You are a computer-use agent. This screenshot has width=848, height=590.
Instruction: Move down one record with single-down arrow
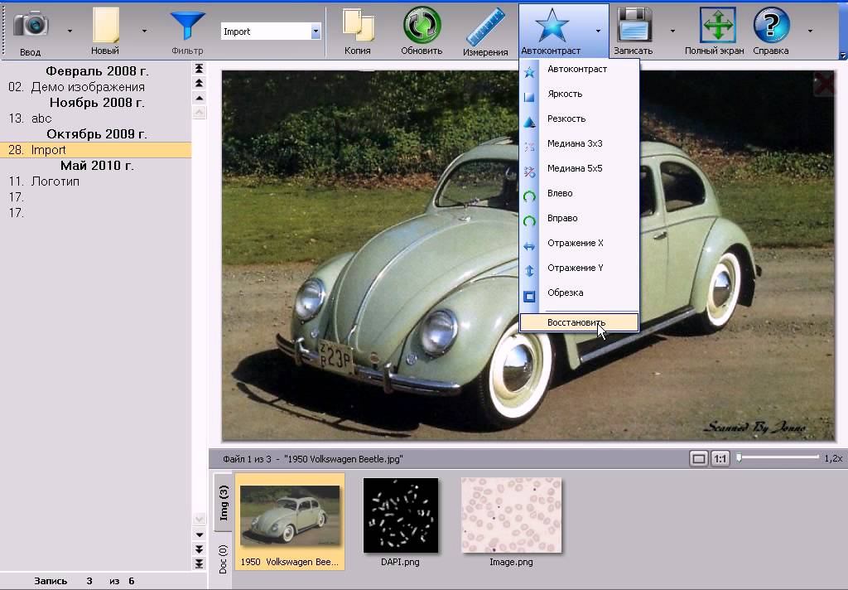point(199,534)
